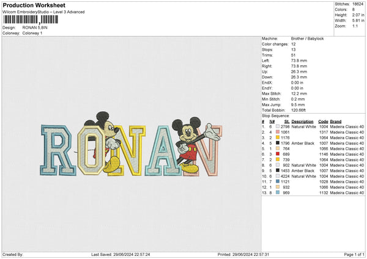This screenshot has height=259, width=367.
Task: Click the 'St.' stitch count column header
Action: pyautogui.click(x=286, y=121)
